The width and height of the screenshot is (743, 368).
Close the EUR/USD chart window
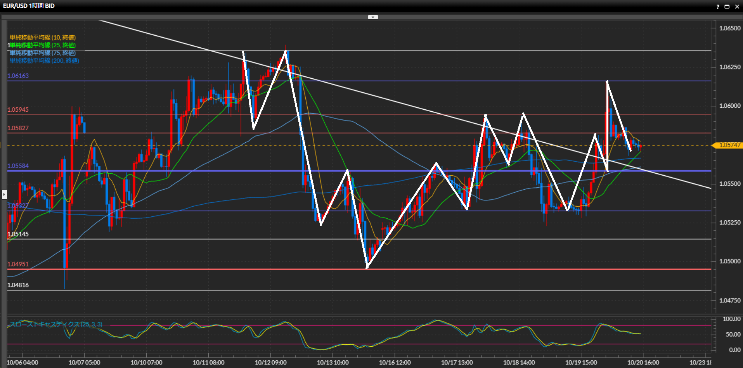pos(737,7)
